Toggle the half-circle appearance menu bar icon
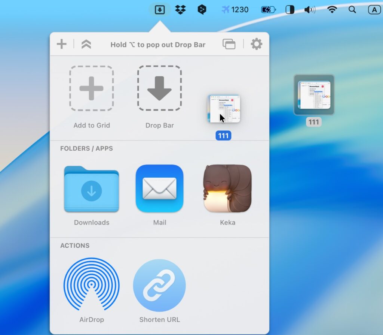Image resolution: width=383 pixels, height=335 pixels. coord(290,10)
